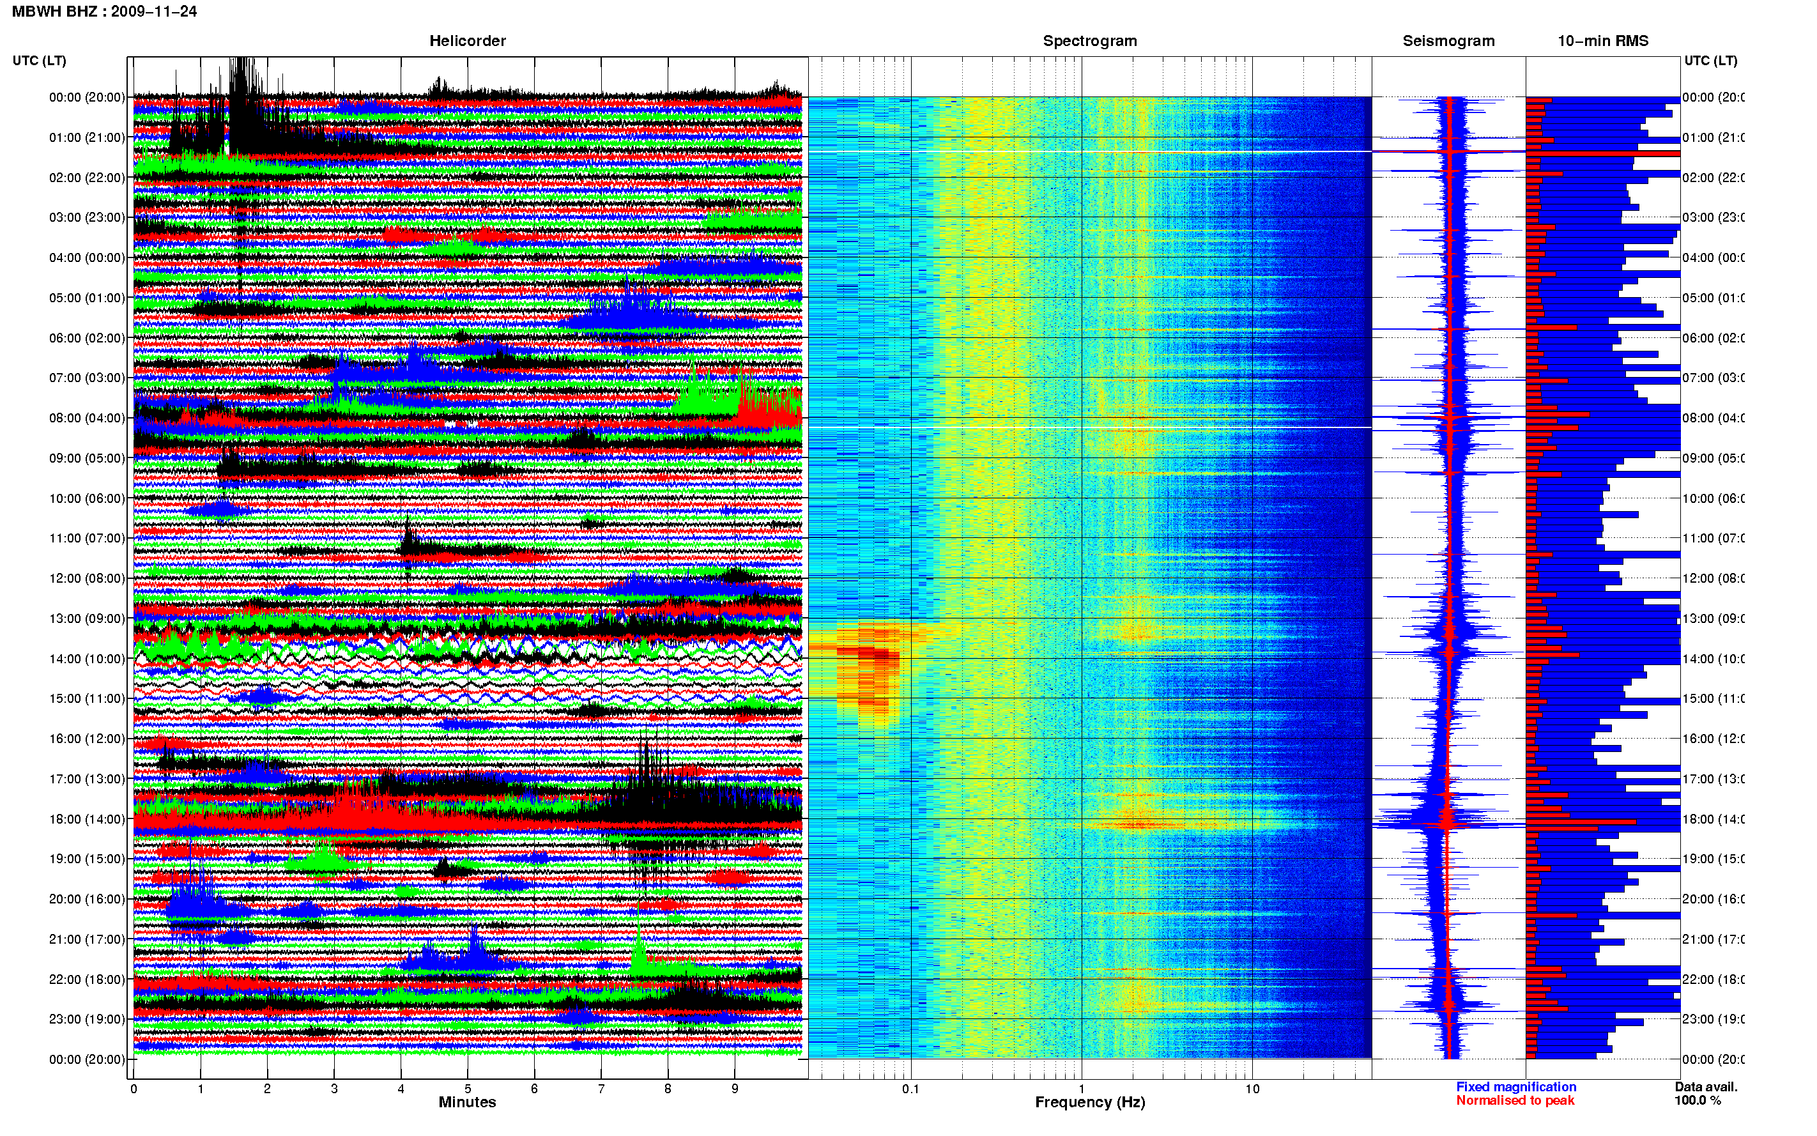Select the '0.1' tick on the Frequency axis
The image size is (1817, 1136).
point(910,1089)
